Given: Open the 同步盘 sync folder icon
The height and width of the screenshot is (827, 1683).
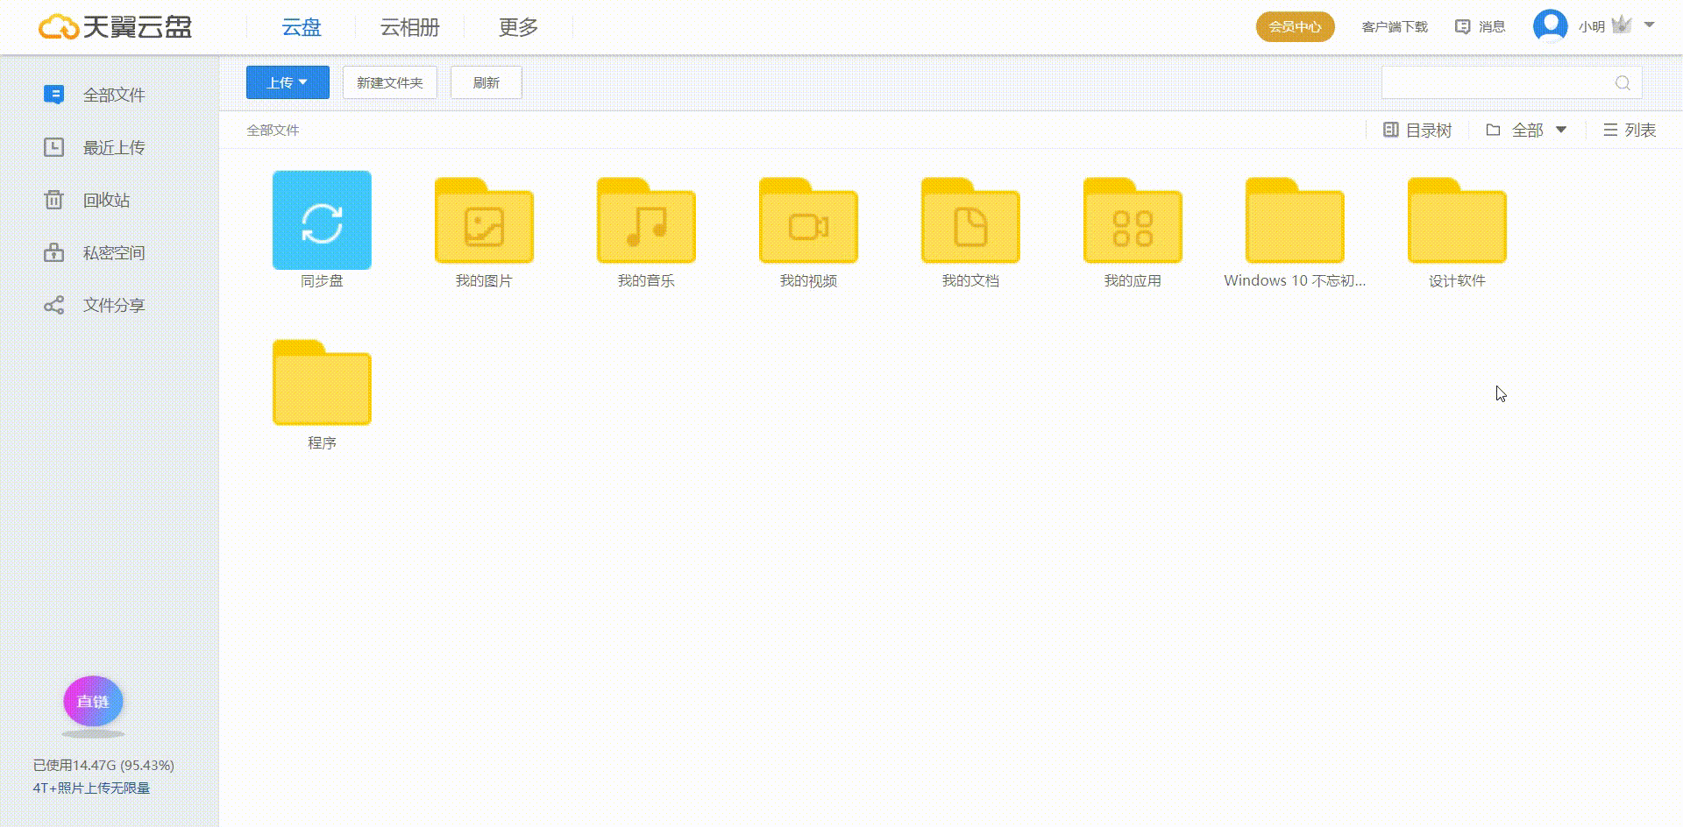Looking at the screenshot, I should [322, 221].
